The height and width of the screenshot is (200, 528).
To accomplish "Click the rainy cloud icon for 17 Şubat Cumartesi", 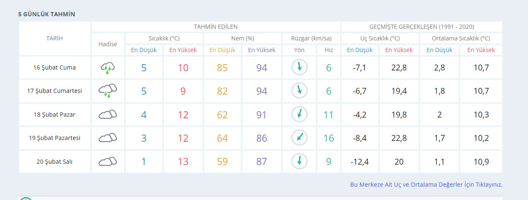I will [x=108, y=91].
